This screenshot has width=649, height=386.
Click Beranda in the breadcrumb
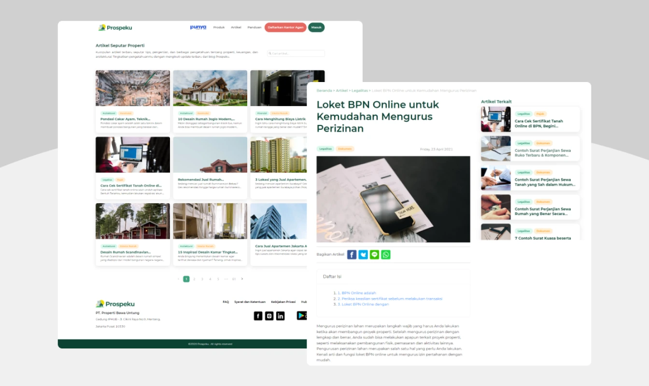[324, 91]
